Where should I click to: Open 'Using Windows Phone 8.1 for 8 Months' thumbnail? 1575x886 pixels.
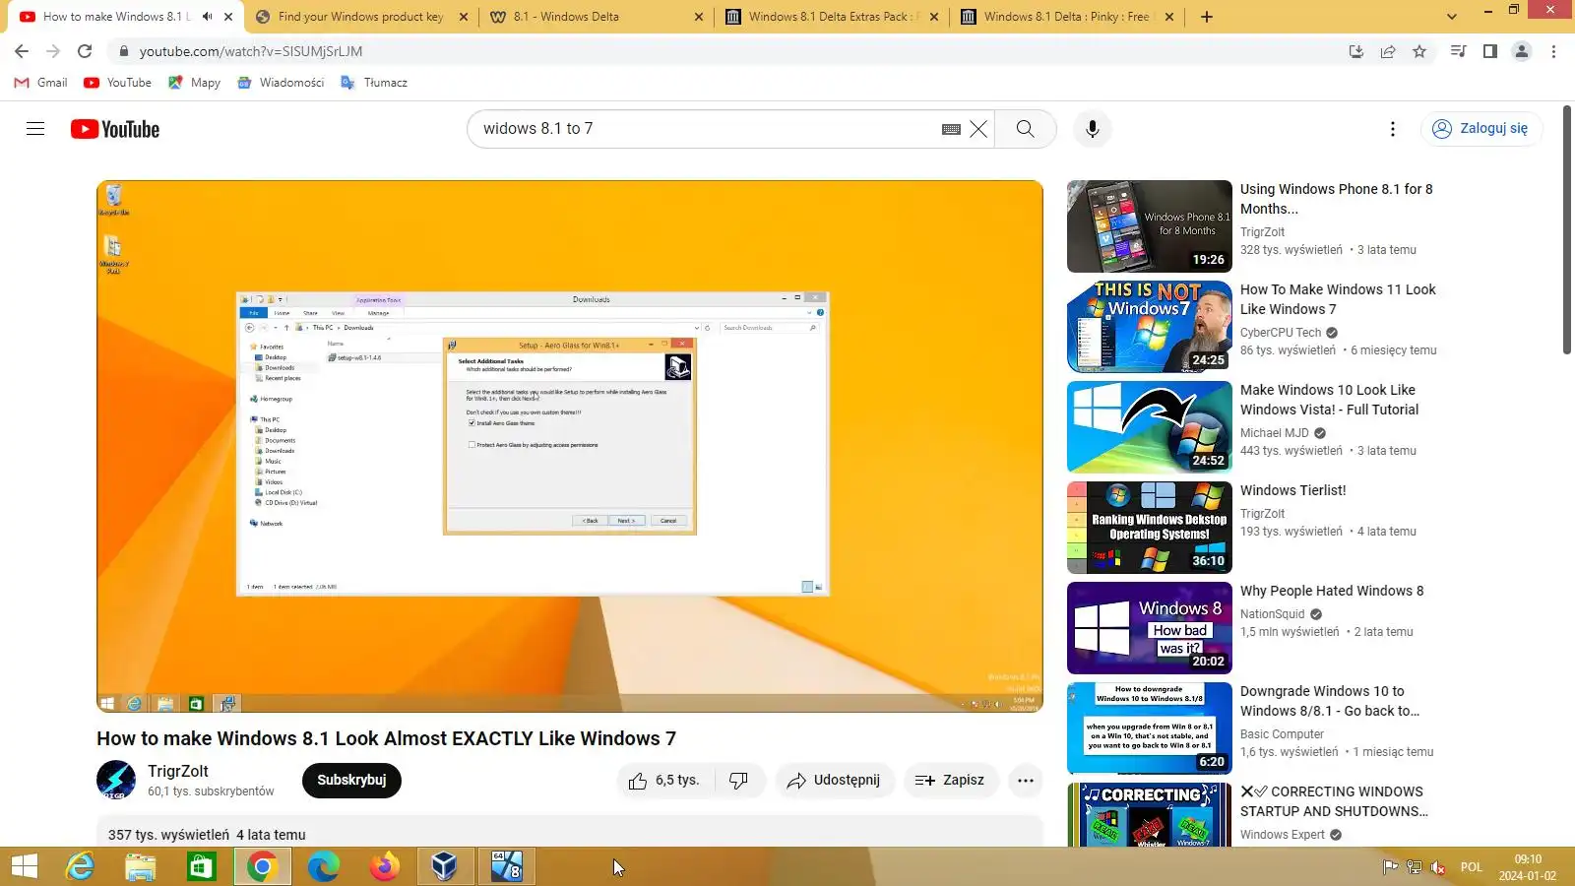click(1150, 226)
